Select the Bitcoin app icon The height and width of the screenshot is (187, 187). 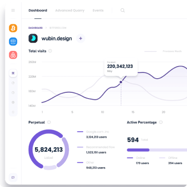click(x=13, y=28)
